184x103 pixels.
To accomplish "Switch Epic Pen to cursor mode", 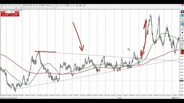I will [x=182, y=18].
